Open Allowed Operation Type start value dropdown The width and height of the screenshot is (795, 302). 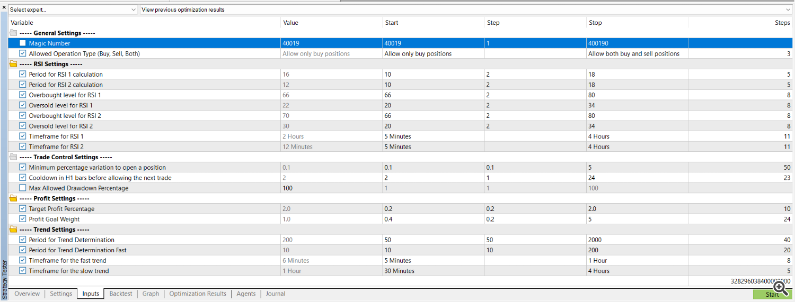[x=433, y=53]
